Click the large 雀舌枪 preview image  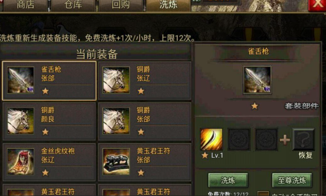coord(257,80)
